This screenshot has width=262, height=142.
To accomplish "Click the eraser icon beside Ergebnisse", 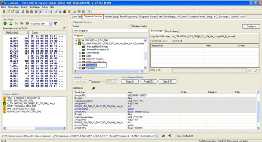I will tap(93, 88).
